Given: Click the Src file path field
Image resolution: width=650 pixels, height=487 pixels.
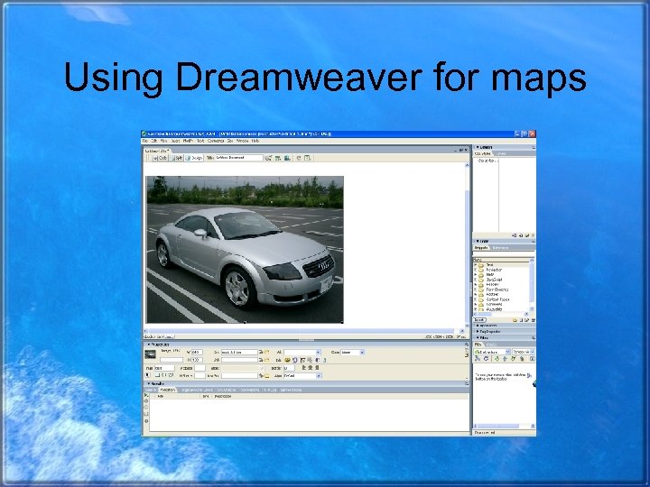Looking at the screenshot, I should pos(239,352).
